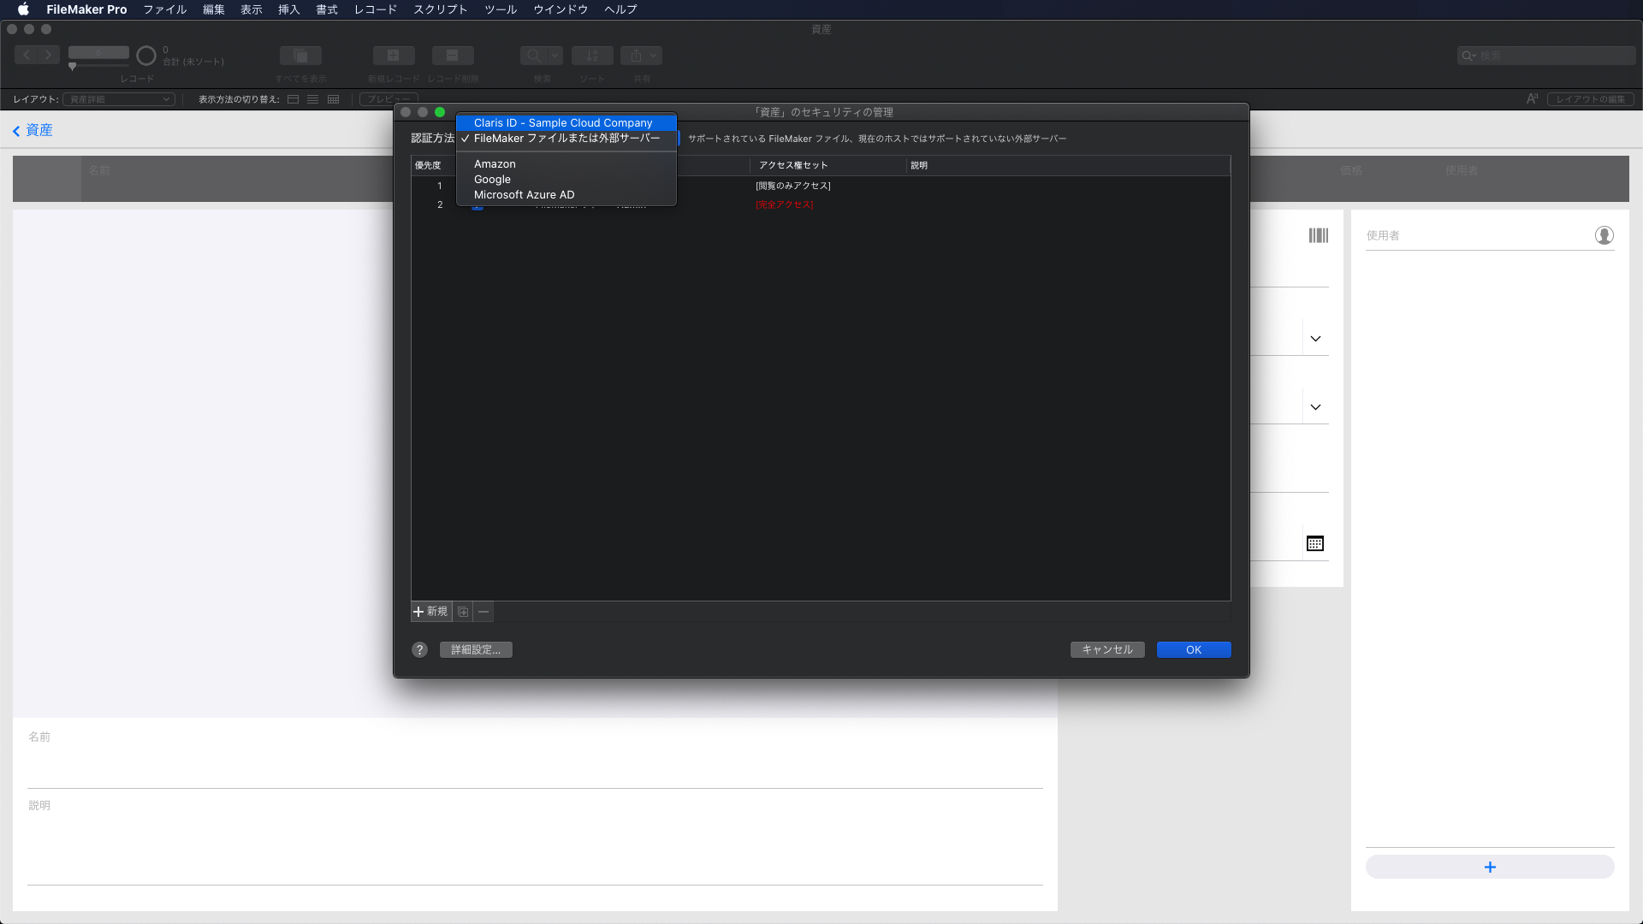The image size is (1643, 924).
Task: Click the barcode scanner icon
Action: click(1318, 235)
